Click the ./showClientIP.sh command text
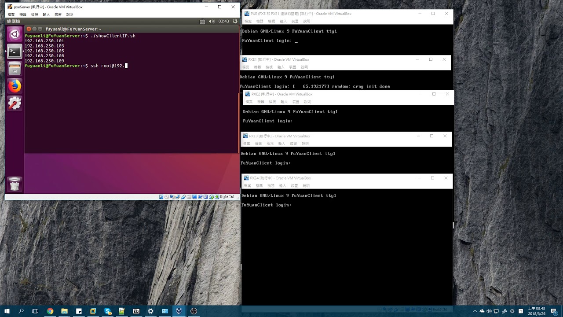This screenshot has width=563, height=317. (113, 36)
